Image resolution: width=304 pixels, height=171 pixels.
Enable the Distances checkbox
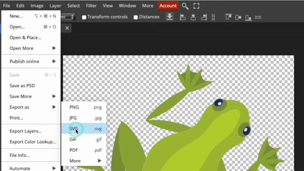pyautogui.click(x=135, y=17)
